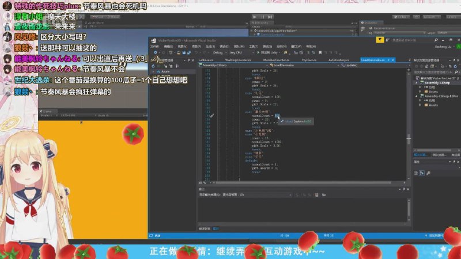Screen dimensions: 461x259
Task: Toggle word wrap in Output panel
Action: 324,195
